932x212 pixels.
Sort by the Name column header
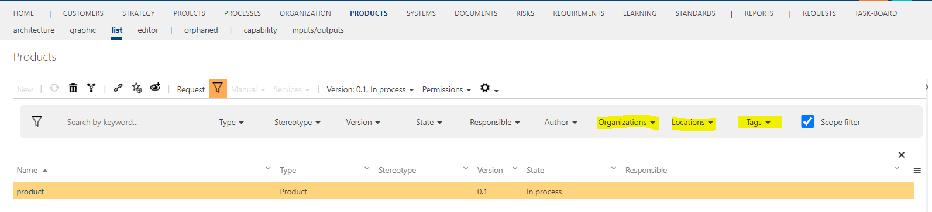[27, 170]
